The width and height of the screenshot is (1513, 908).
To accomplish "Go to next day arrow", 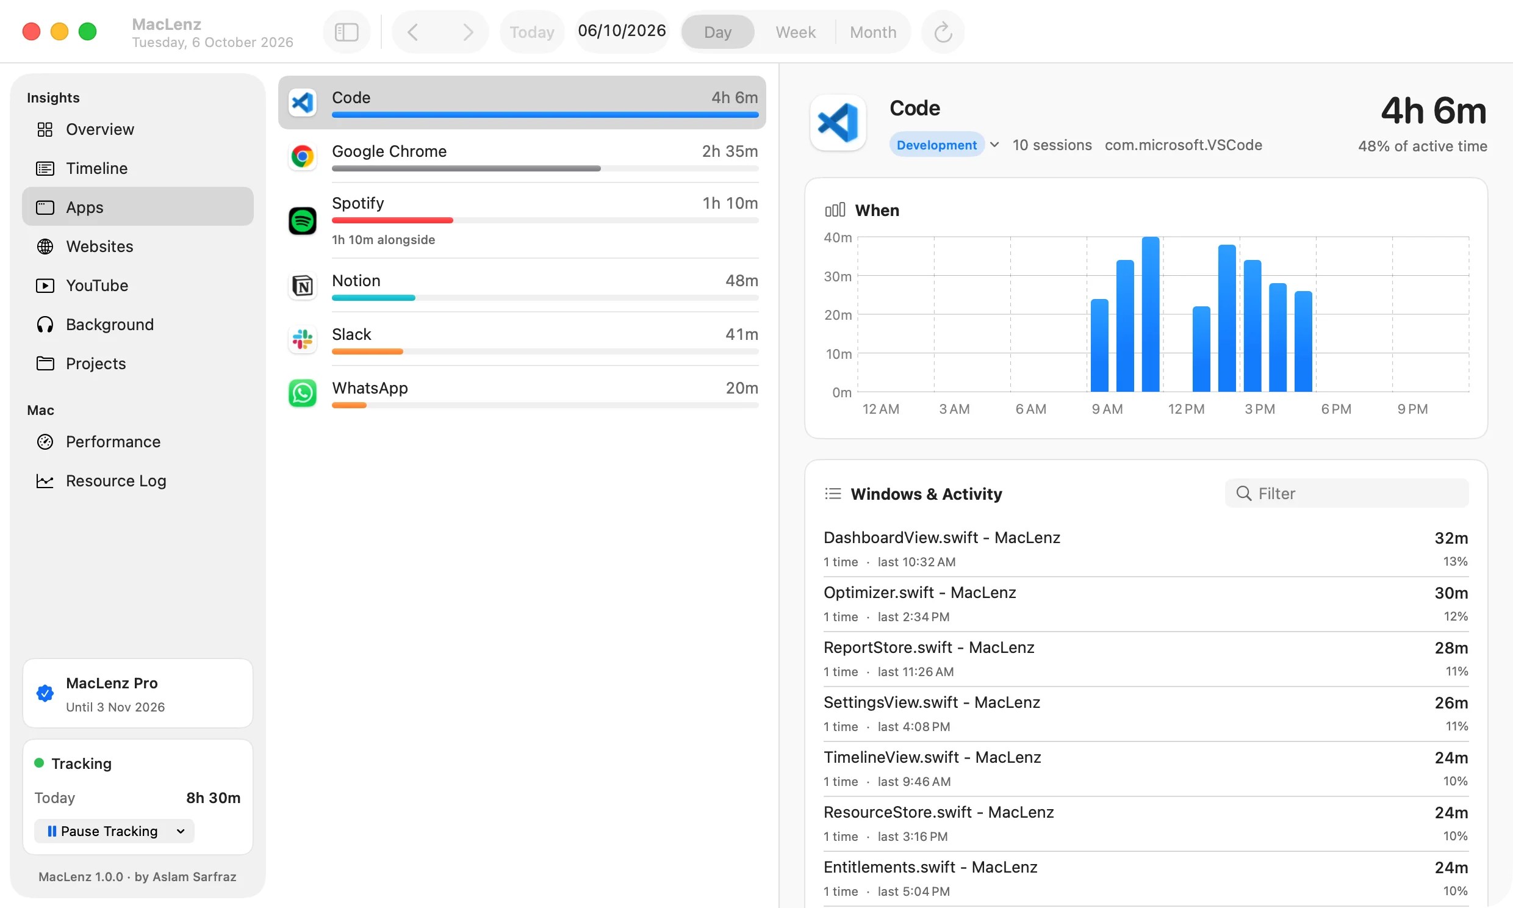I will pos(467,32).
